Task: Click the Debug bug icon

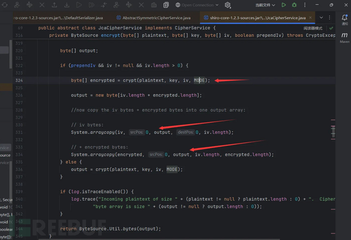Action: [x=294, y=5]
